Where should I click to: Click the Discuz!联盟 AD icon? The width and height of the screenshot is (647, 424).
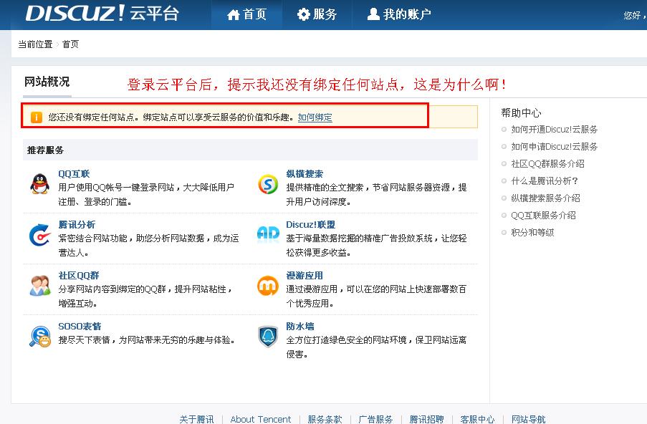pyautogui.click(x=268, y=234)
